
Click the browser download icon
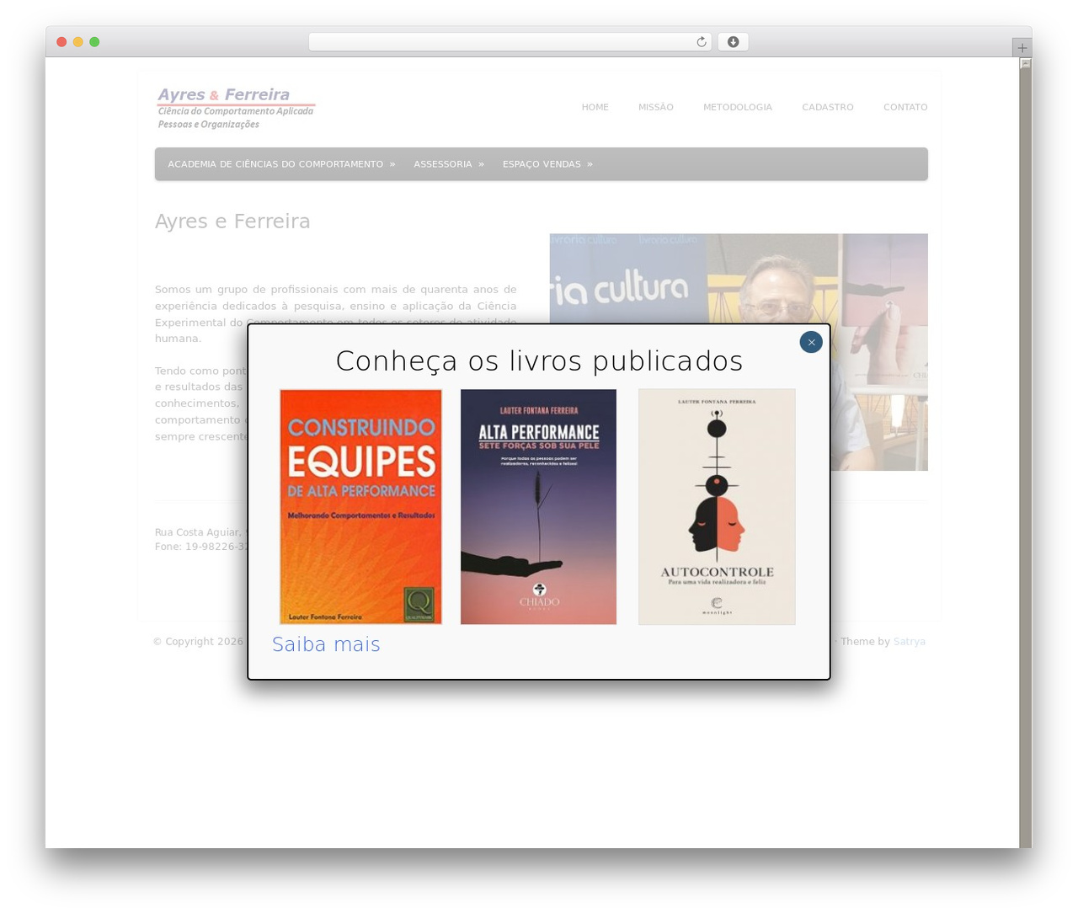click(733, 42)
